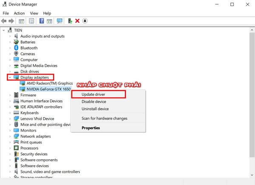Image resolution: width=255 pixels, height=185 pixels.
Task: Click the Firmware category icon
Action: coord(16,95)
